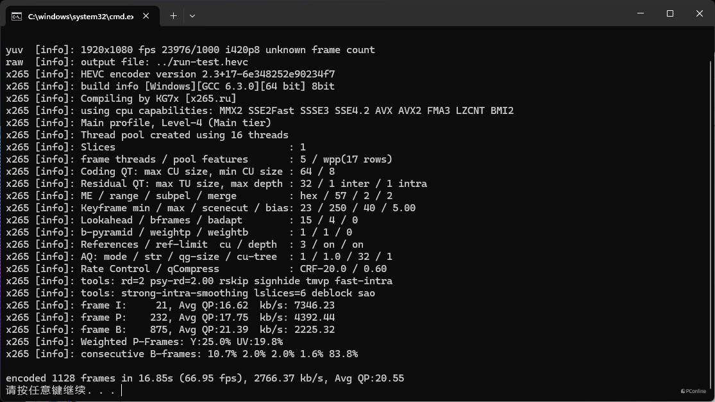Maximize the terminal window
Image resolution: width=715 pixels, height=402 pixels.
670,13
